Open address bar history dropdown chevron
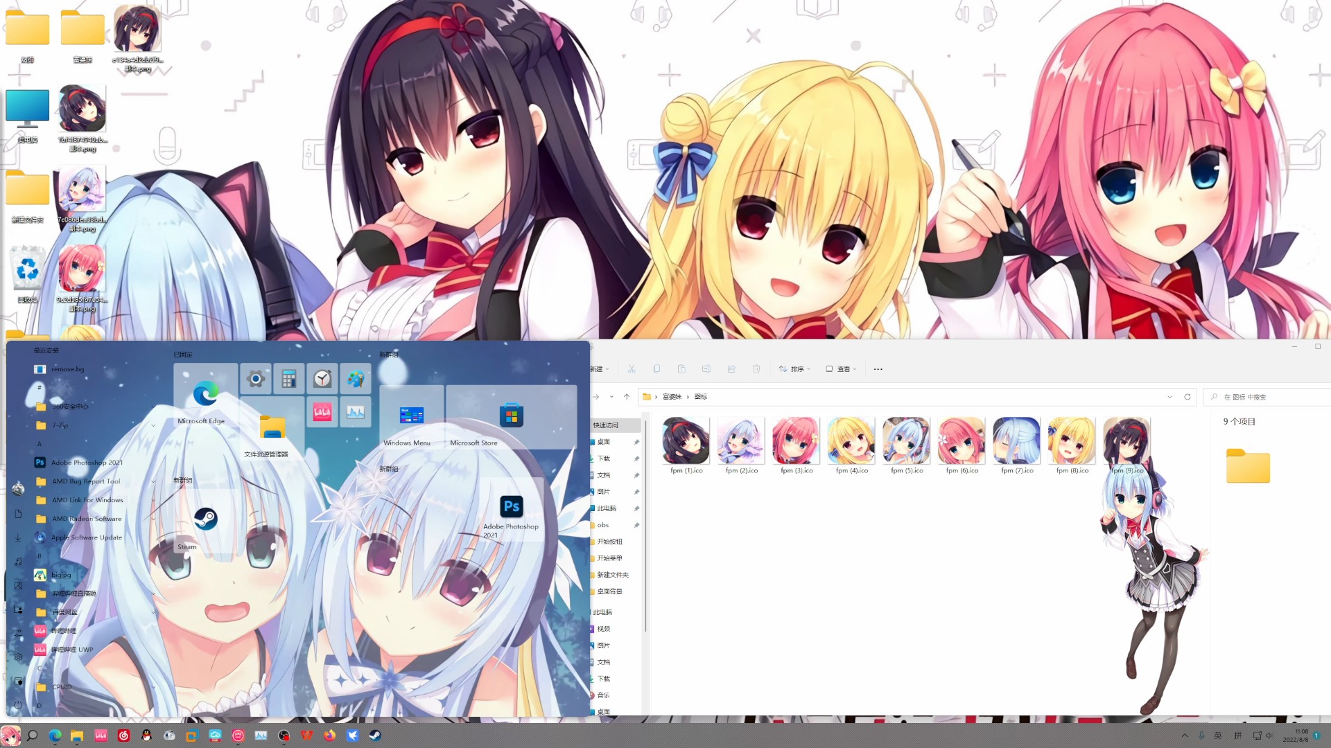Screen dimensions: 1331x748 [1169, 397]
